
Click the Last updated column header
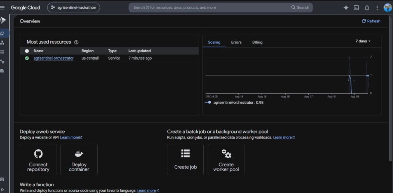coord(139,51)
